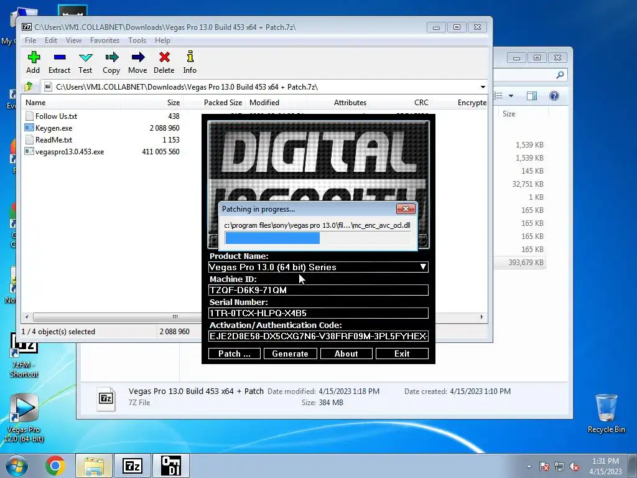Click the Serial Number field

point(318,313)
